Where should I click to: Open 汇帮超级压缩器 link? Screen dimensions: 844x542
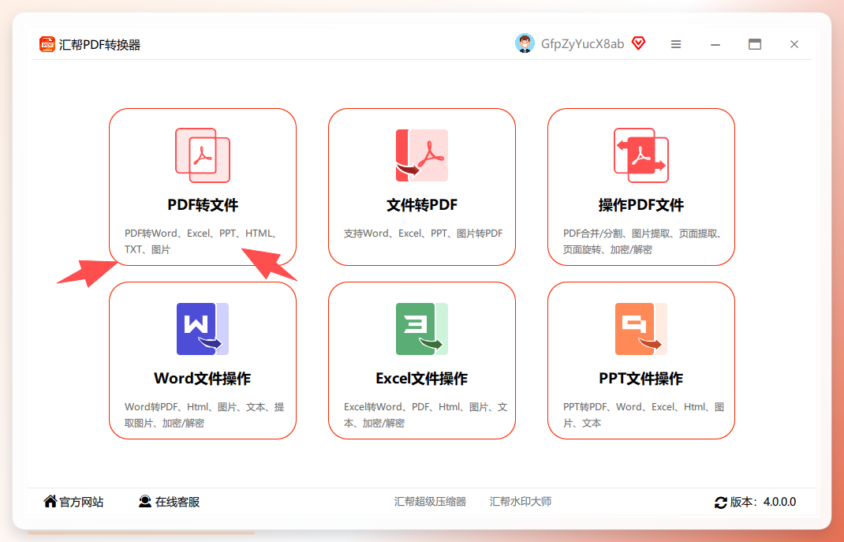[x=430, y=502]
